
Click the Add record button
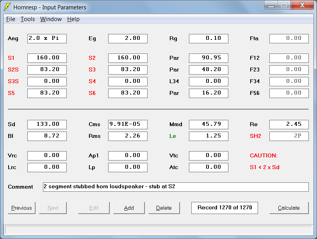coord(129,208)
